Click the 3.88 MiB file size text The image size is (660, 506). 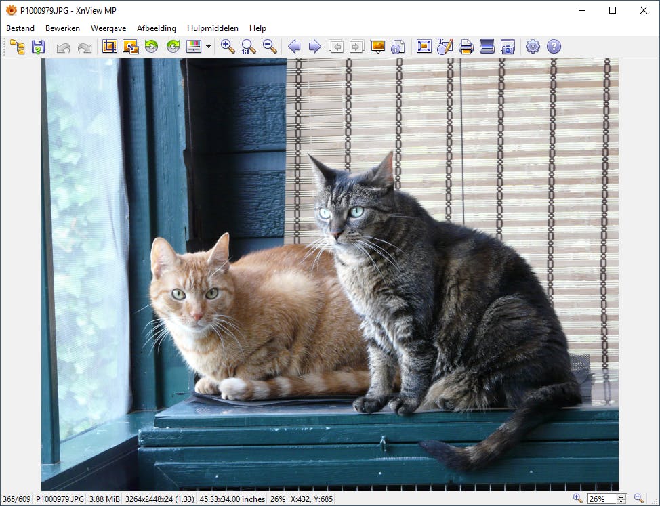[104, 499]
